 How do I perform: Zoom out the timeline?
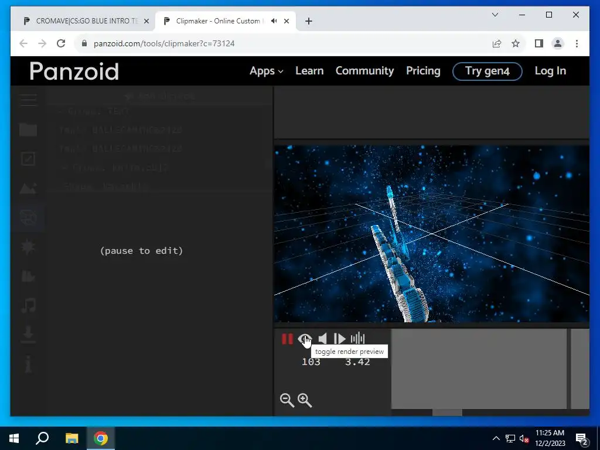coord(287,400)
